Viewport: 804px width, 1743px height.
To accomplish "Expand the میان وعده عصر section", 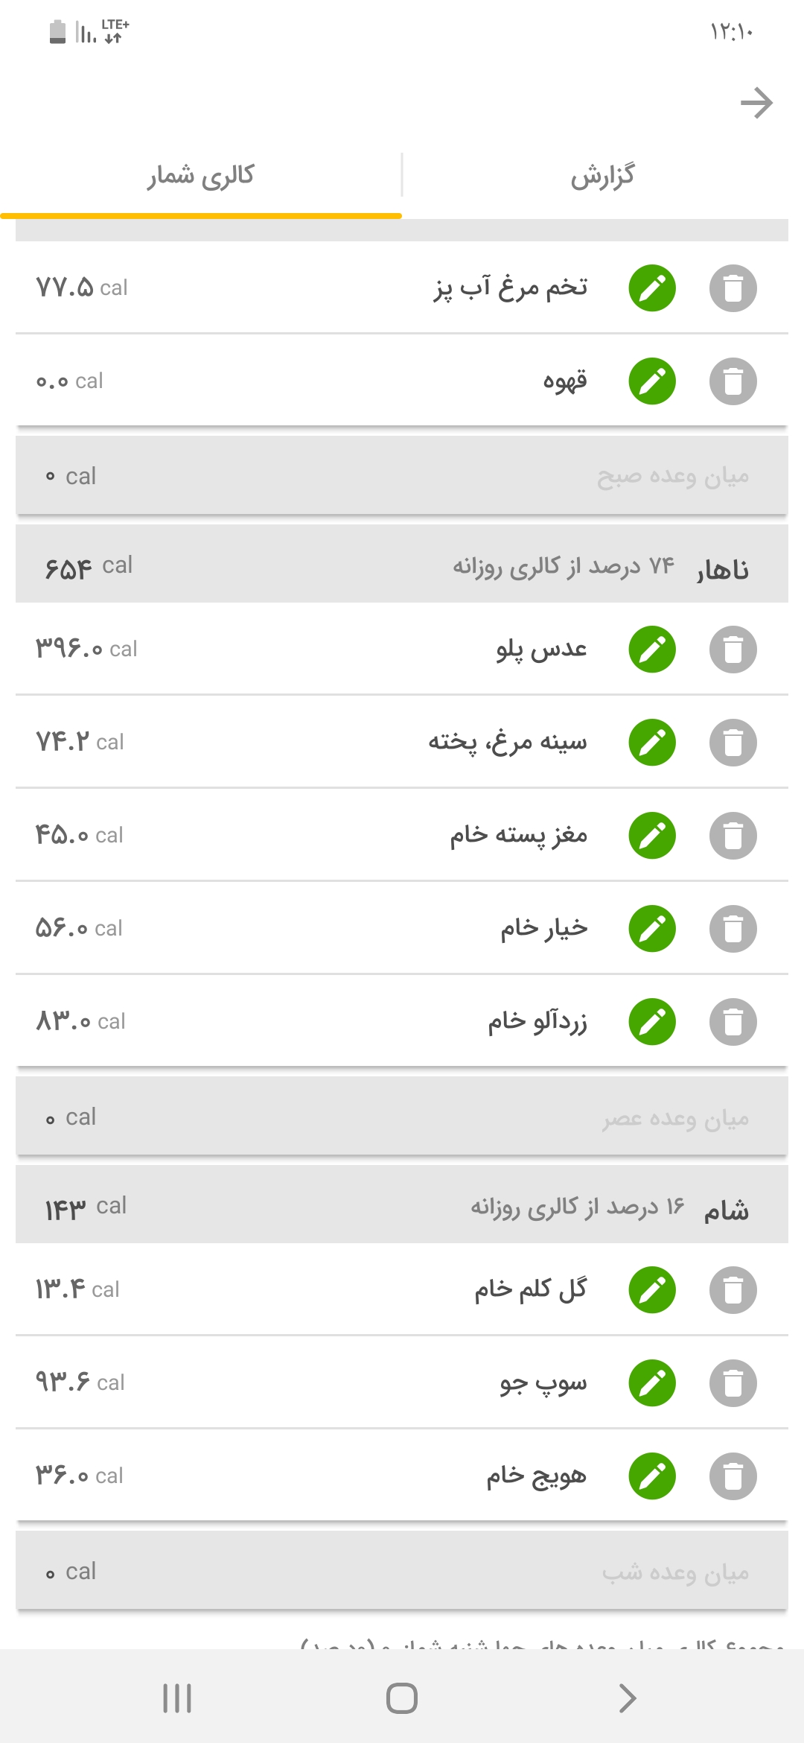I will [x=402, y=1117].
